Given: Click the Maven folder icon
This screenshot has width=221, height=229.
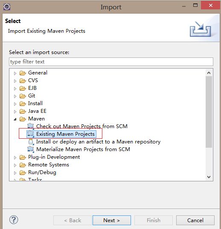Looking at the screenshot, I should (23, 119).
